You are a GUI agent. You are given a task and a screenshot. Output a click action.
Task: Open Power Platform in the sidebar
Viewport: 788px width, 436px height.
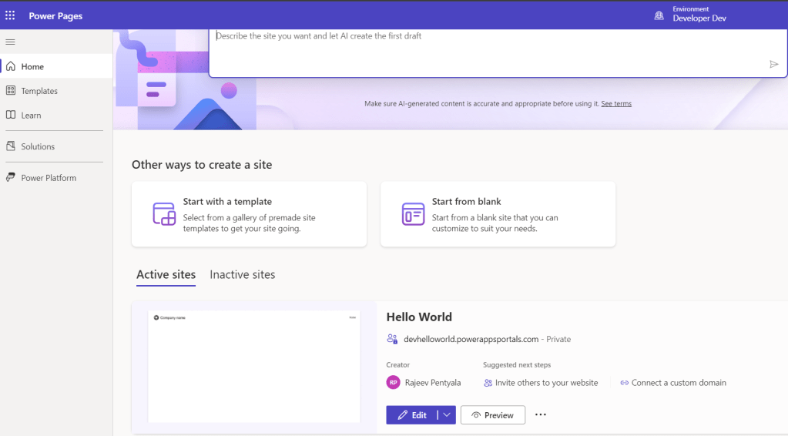[49, 178]
